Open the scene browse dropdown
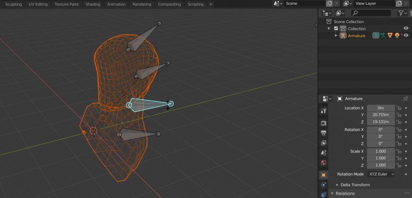This screenshot has height=198, width=412. pyautogui.click(x=278, y=4)
